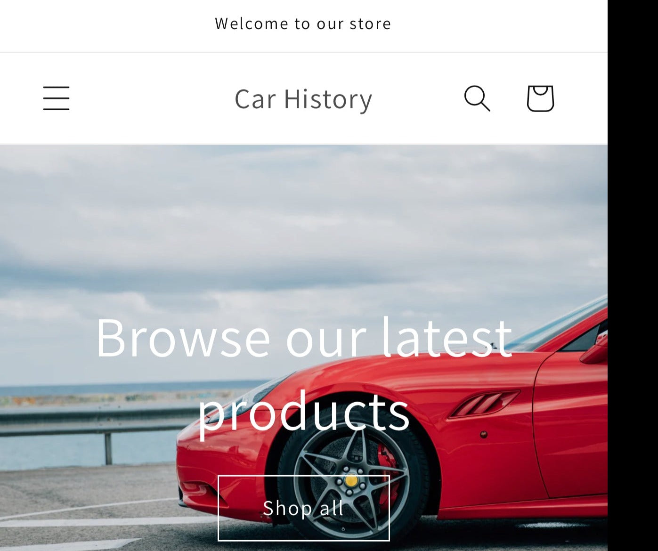Open the search magnifier icon
658x551 pixels.
click(x=477, y=98)
